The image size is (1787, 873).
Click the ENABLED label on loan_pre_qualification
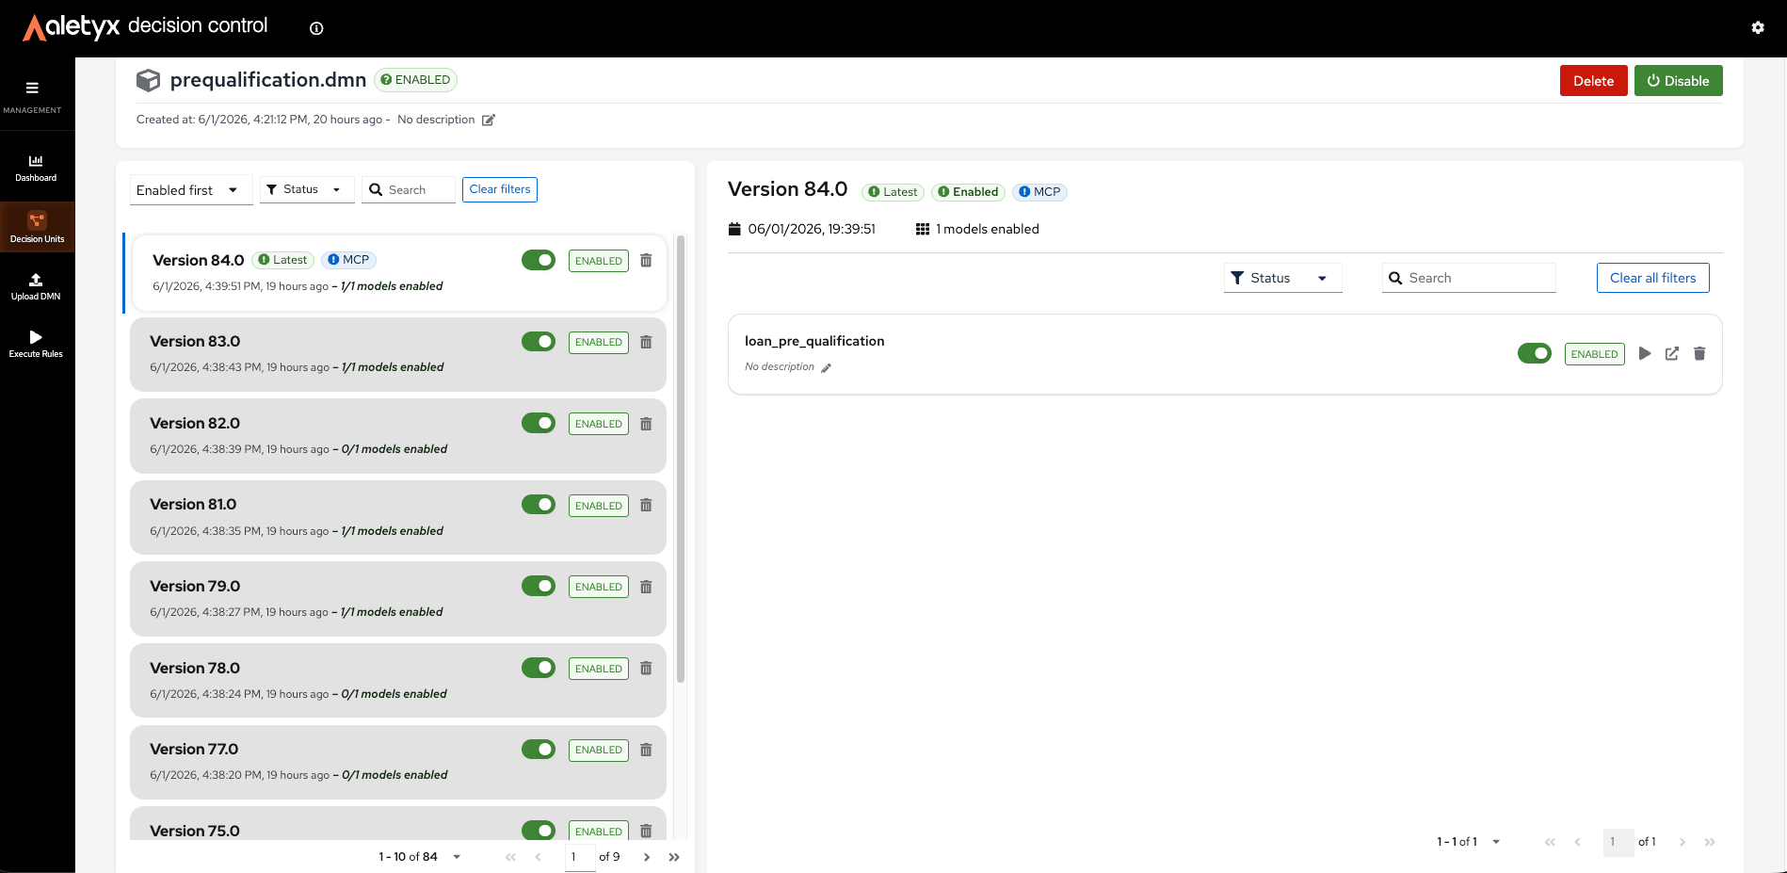[1595, 354]
